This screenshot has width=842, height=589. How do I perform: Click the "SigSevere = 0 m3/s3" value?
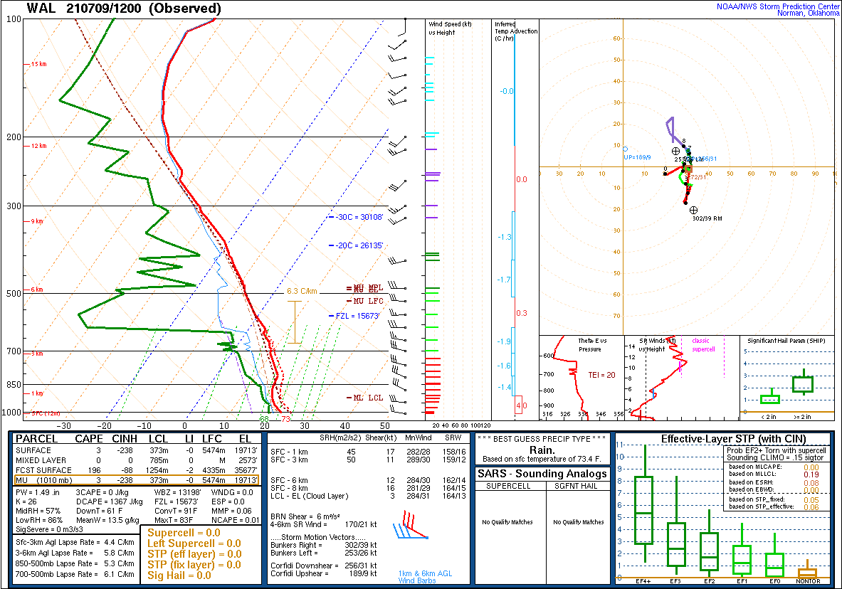49,529
